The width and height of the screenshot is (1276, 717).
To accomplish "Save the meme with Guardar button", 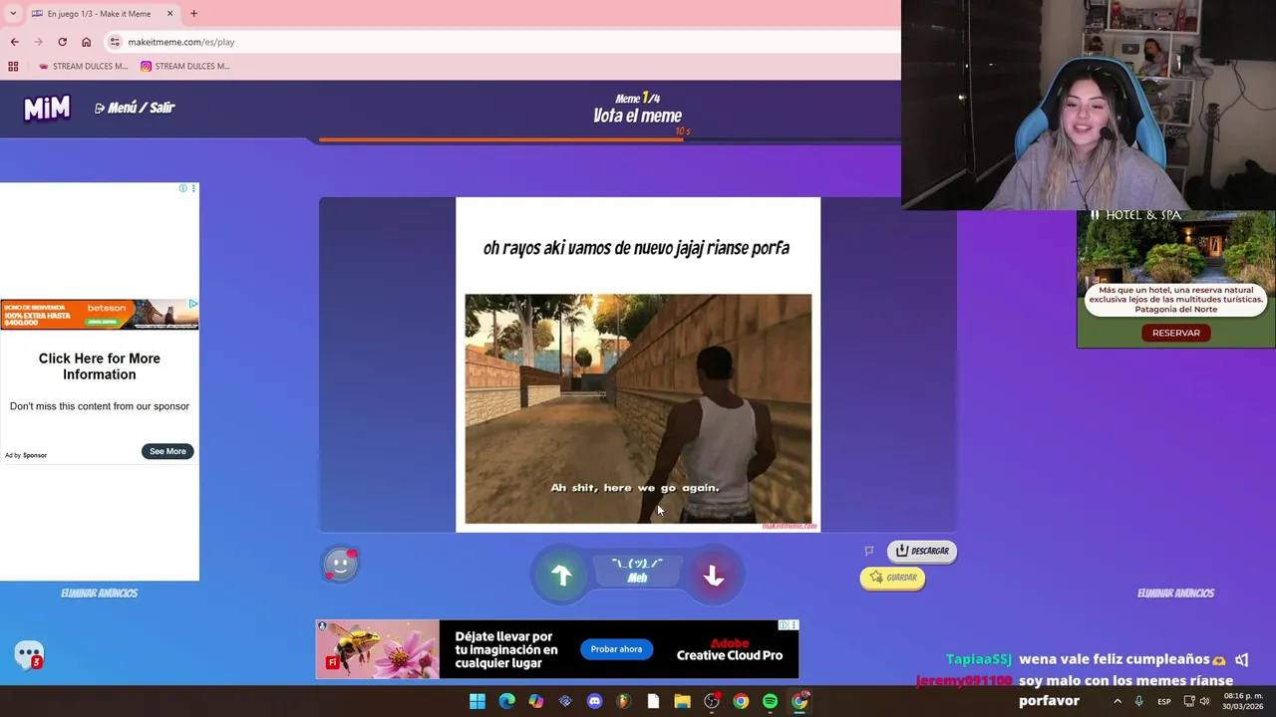I will tap(892, 578).
